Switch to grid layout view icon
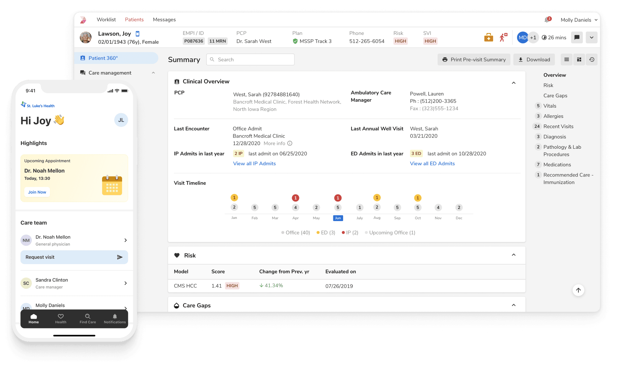Screen dimensions: 620x367 click(x=579, y=60)
